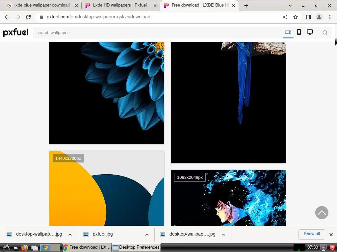Open the blue dahlia flower wallpaper
Screen dimensions: 337x252
tap(107, 93)
